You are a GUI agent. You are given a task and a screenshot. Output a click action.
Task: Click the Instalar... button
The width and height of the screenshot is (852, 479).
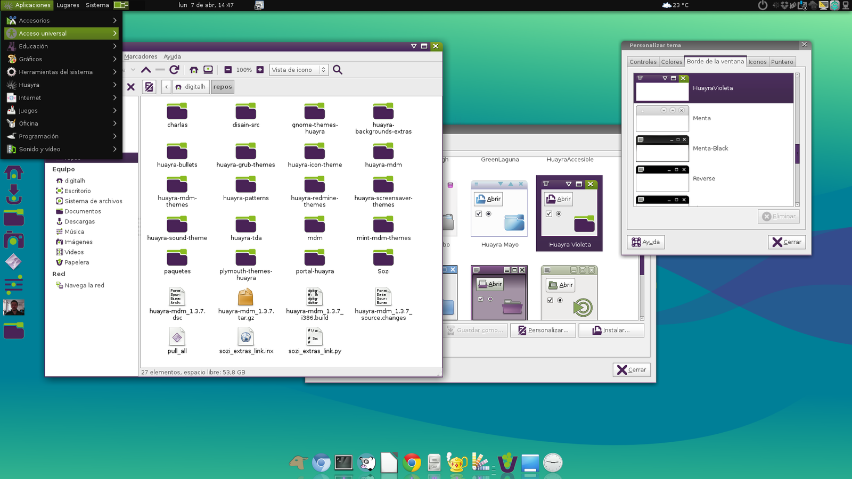[611, 331]
